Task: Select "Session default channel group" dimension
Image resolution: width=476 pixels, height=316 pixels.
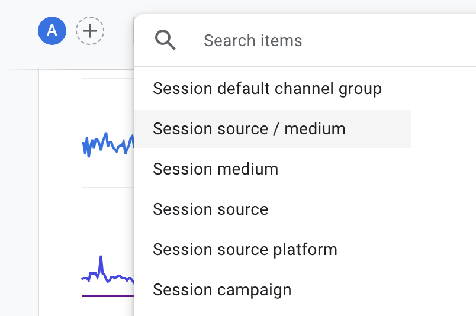Action: point(267,89)
